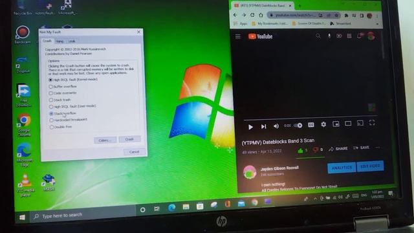Open more actions ellipsis under video
Screen dimensions: 414x233
(x=378, y=148)
